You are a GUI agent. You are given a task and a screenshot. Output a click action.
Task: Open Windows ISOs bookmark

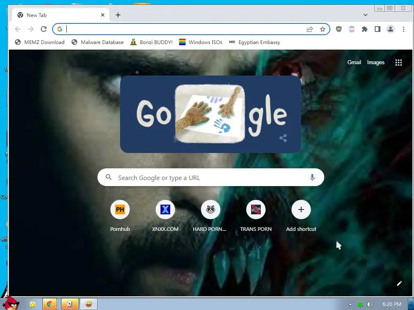pyautogui.click(x=201, y=42)
